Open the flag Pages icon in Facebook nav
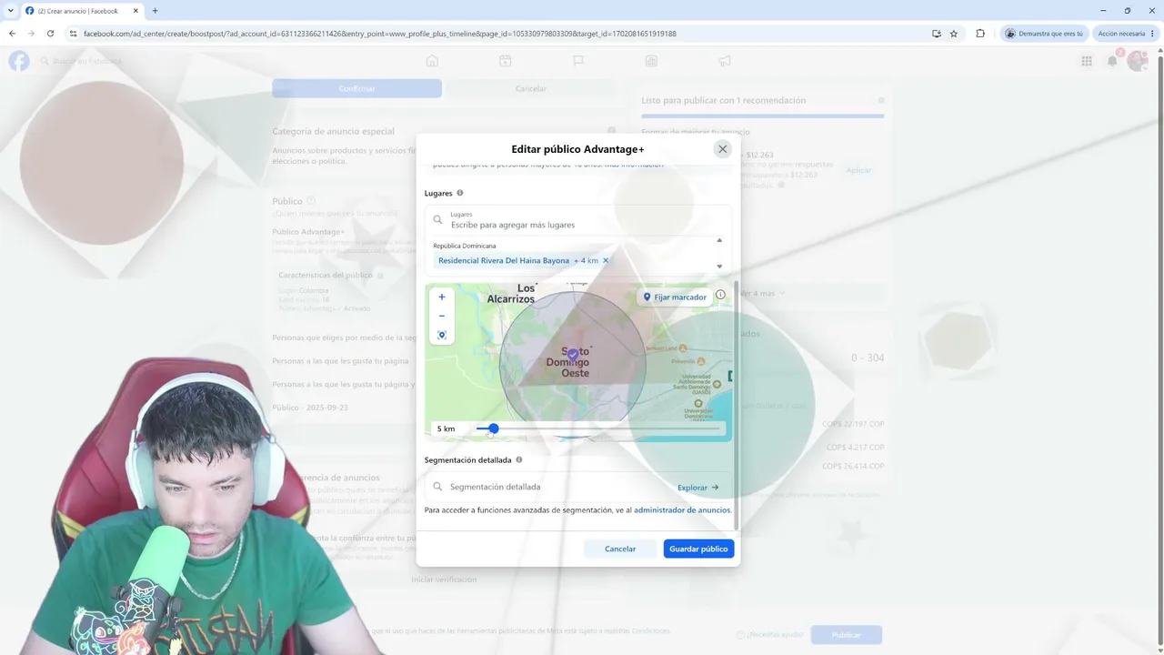The height and width of the screenshot is (655, 1164). pyautogui.click(x=577, y=61)
